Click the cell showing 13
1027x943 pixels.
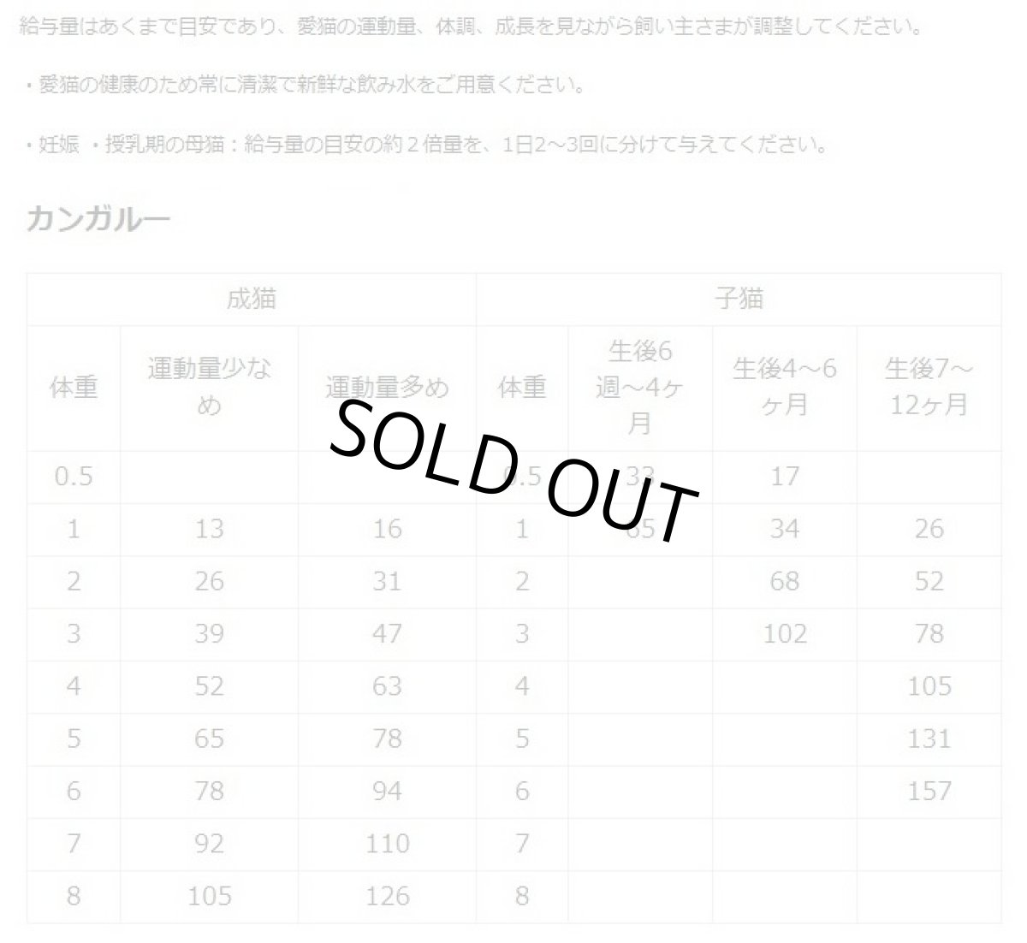(210, 529)
